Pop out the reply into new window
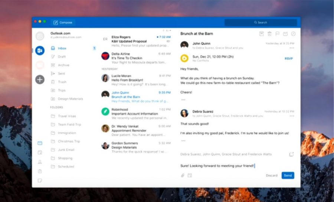Screen dimensions: 334x202 (x=291, y=154)
